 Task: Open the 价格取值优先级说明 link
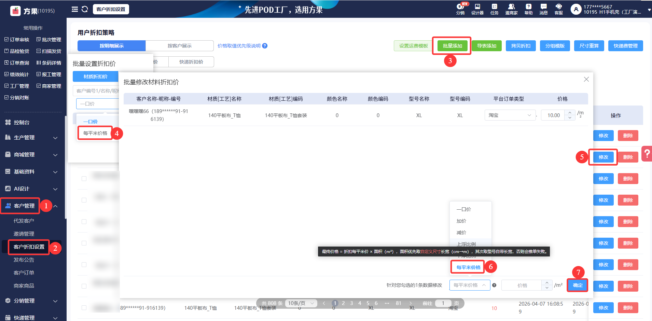239,46
